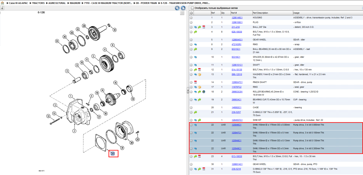
Task: Click the red list icon on 814-10130 bolt row
Action: pyautogui.click(x=199, y=69)
